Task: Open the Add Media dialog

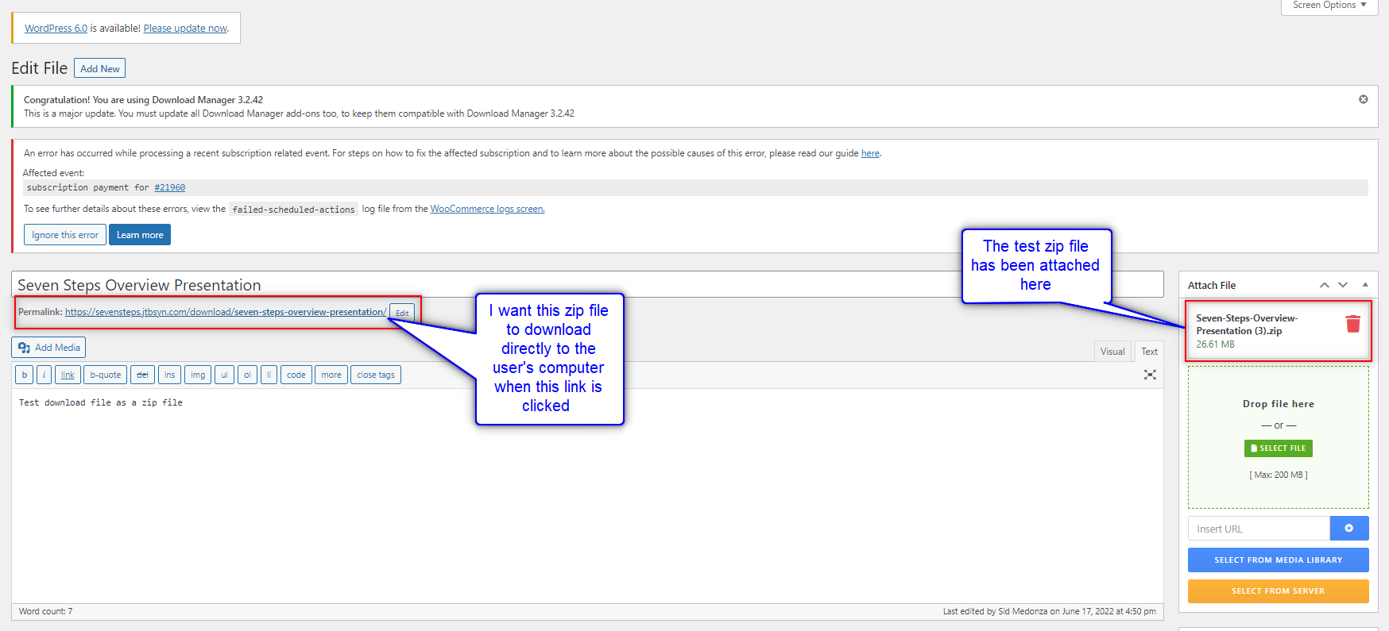Action: pos(48,348)
